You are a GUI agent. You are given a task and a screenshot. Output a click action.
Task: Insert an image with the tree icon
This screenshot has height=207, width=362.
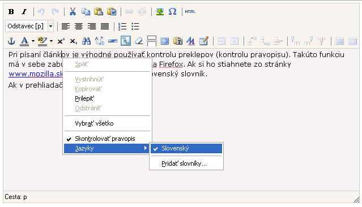tap(160, 11)
